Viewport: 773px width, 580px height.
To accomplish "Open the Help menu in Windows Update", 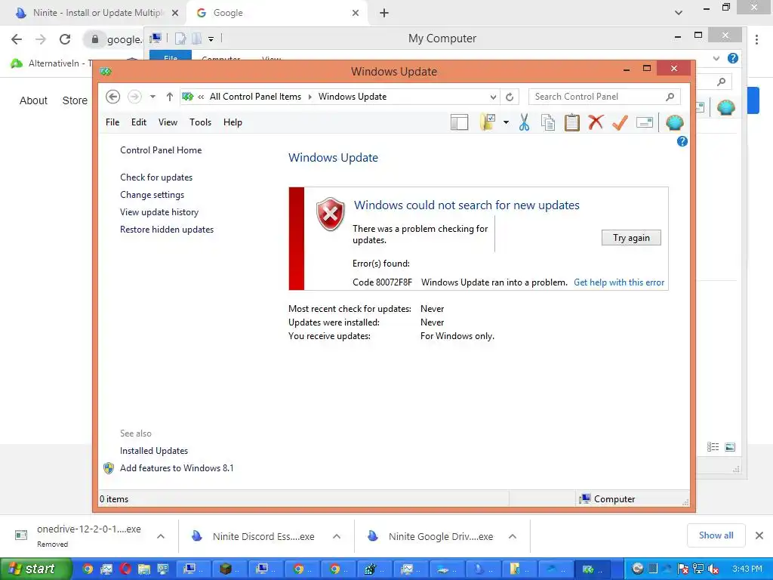I will (233, 122).
